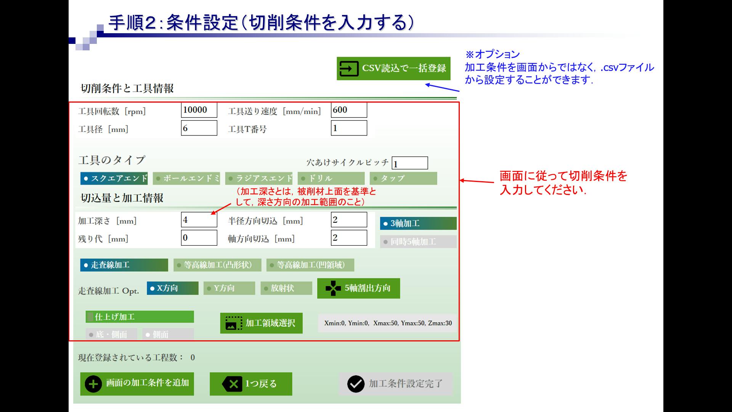The width and height of the screenshot is (732, 412).
Task: Click the 5軸割出方向 cross icon
Action: click(x=333, y=288)
